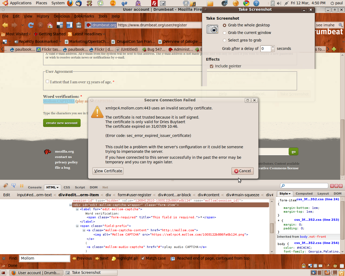Click the search magnifier in Firefox search box

click(x=341, y=25)
